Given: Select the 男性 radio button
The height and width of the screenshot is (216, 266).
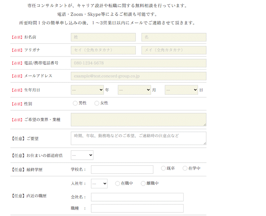Looking at the screenshot, I should pos(75,103).
